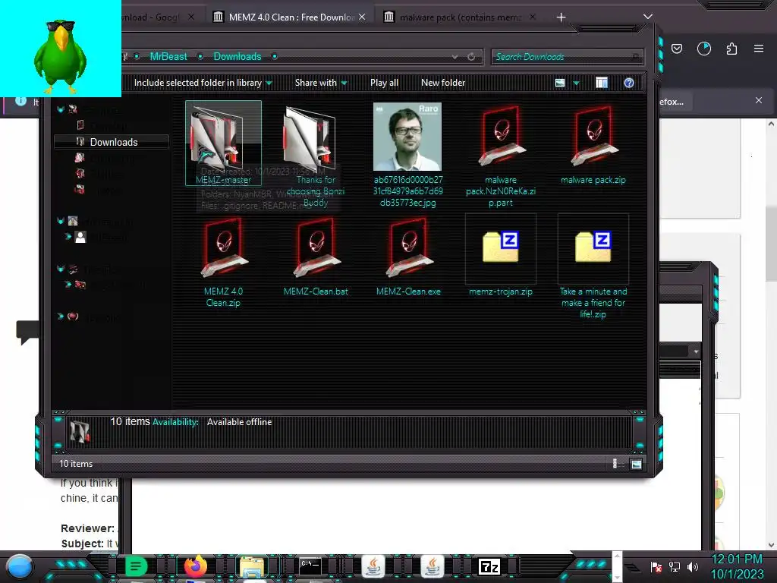Click the New folder button
Screen dimensions: 777x583
443,83
